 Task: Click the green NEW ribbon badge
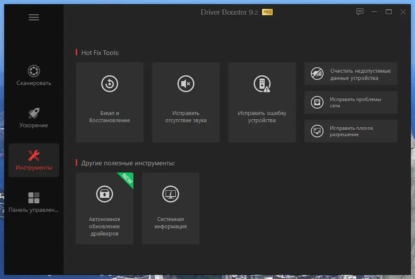(127, 179)
